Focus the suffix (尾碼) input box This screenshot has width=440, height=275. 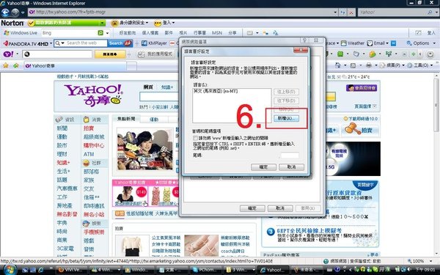point(290,155)
